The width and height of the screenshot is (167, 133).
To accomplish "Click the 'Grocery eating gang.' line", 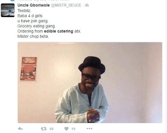I will (x=37, y=26).
